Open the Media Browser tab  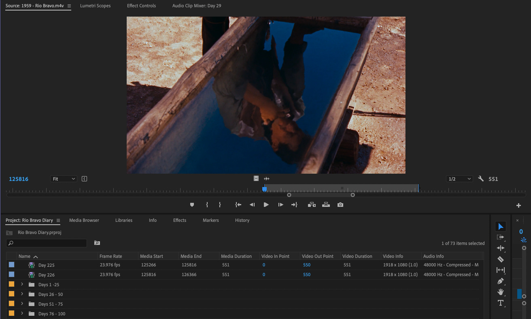click(84, 220)
